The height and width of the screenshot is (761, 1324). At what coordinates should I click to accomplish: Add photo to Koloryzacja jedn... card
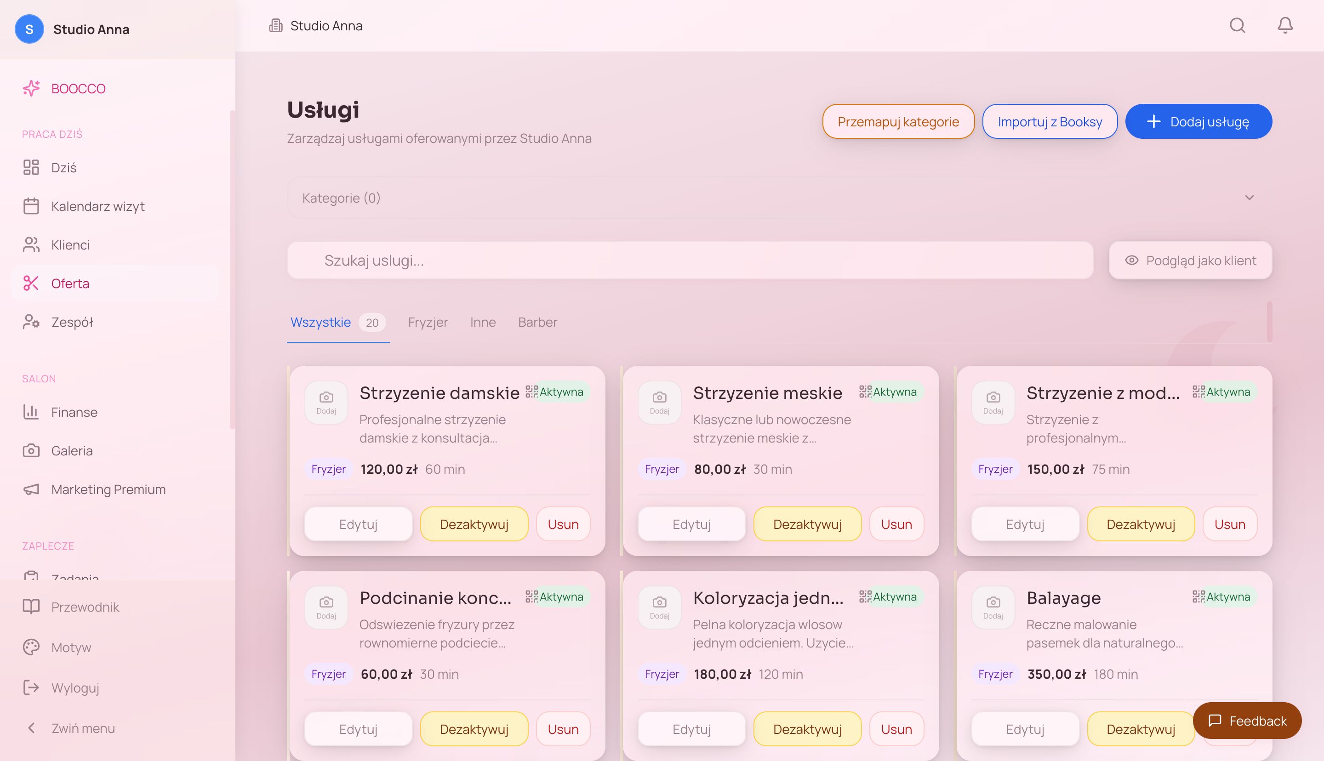pos(660,608)
